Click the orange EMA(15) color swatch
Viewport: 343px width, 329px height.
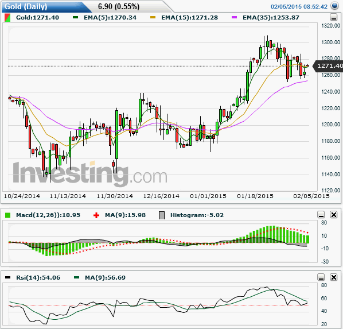[x=153, y=17]
